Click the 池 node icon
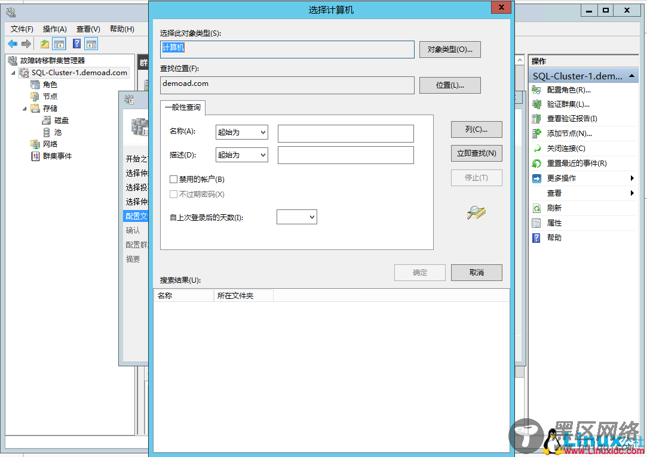647x457 pixels. coord(47,132)
